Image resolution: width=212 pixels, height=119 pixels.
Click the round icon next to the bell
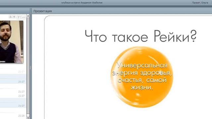click(x=14, y=17)
